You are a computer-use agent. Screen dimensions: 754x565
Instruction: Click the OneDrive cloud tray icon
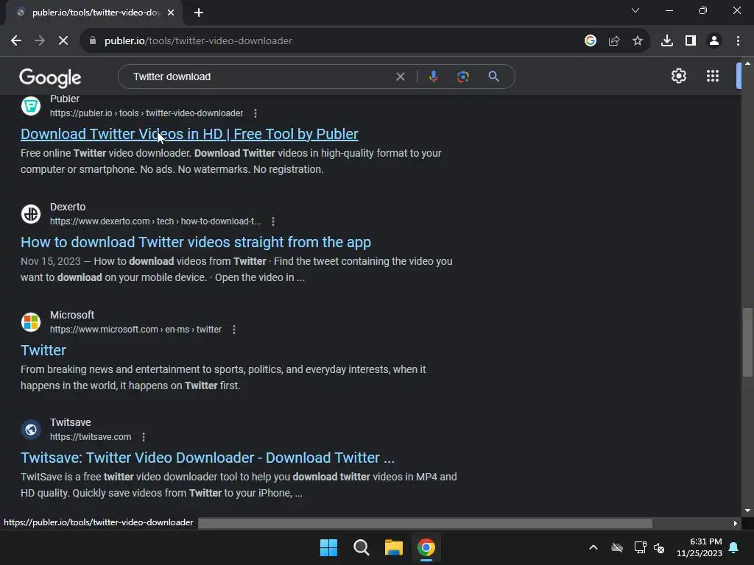pyautogui.click(x=617, y=547)
